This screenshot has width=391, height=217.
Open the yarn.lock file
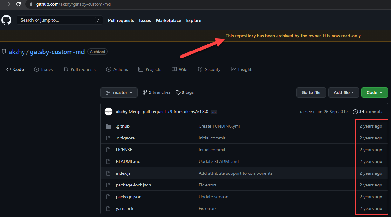124,208
